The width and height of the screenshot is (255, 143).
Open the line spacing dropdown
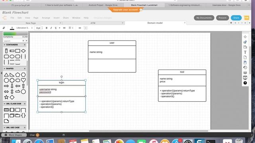71,28
